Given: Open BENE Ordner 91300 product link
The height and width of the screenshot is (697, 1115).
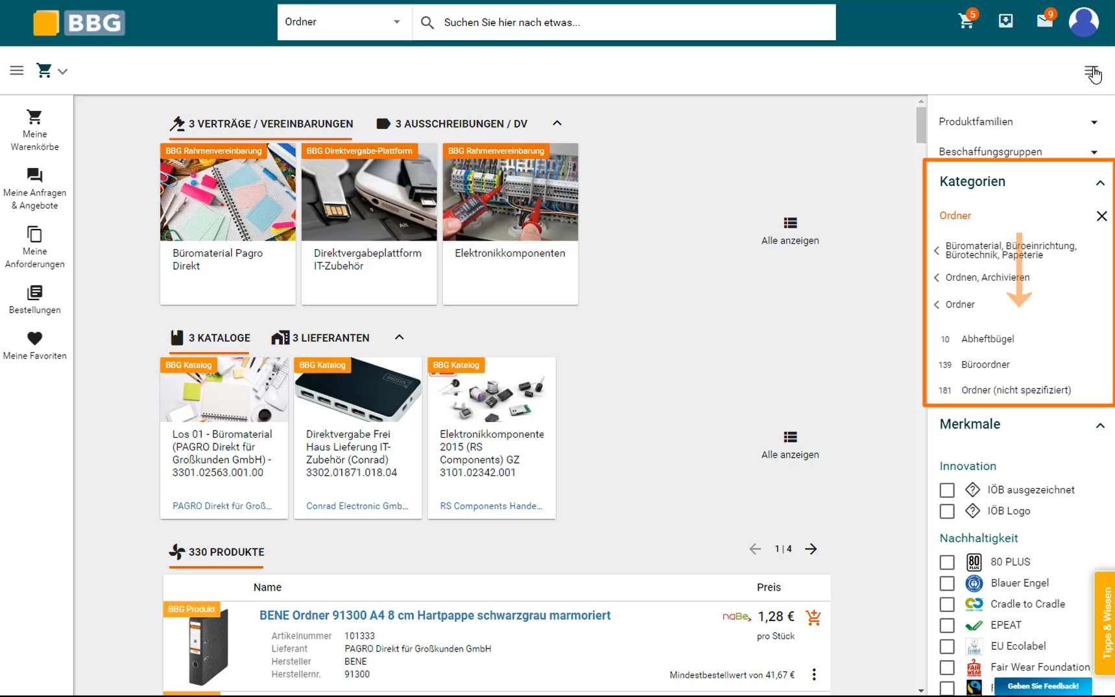Looking at the screenshot, I should click(435, 616).
